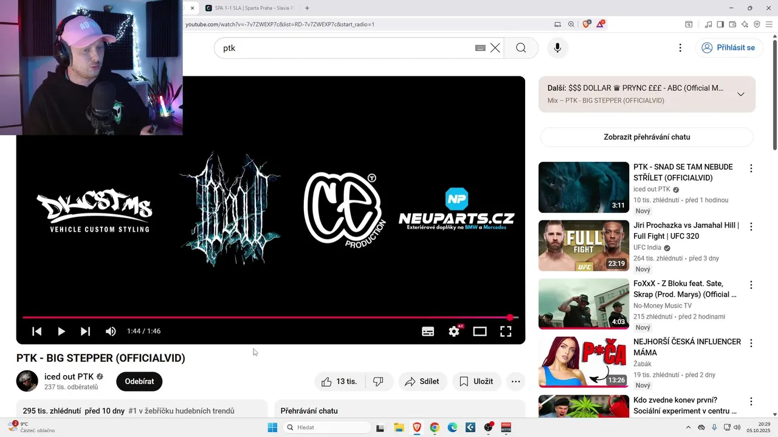Open Kdo zvedne konev první video

coord(685,405)
